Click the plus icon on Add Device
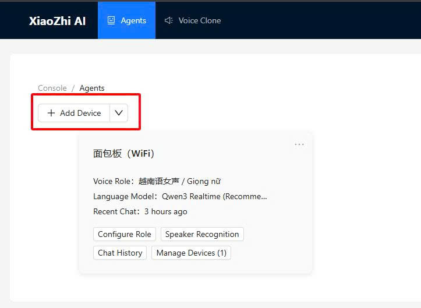The height and width of the screenshot is (308, 421). [x=51, y=113]
